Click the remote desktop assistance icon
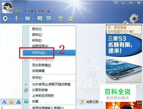The image size is (143, 109). pyautogui.click(x=49, y=19)
